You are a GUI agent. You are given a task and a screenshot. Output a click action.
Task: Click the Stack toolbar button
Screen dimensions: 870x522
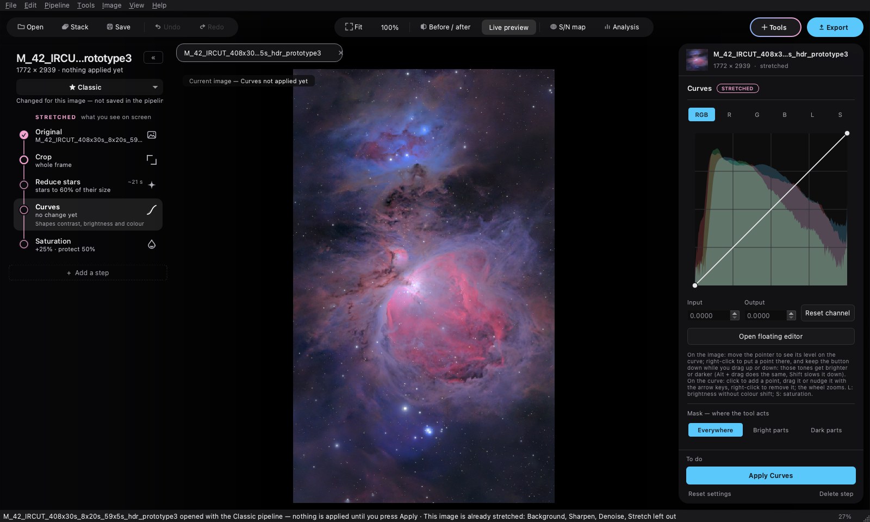click(x=75, y=27)
